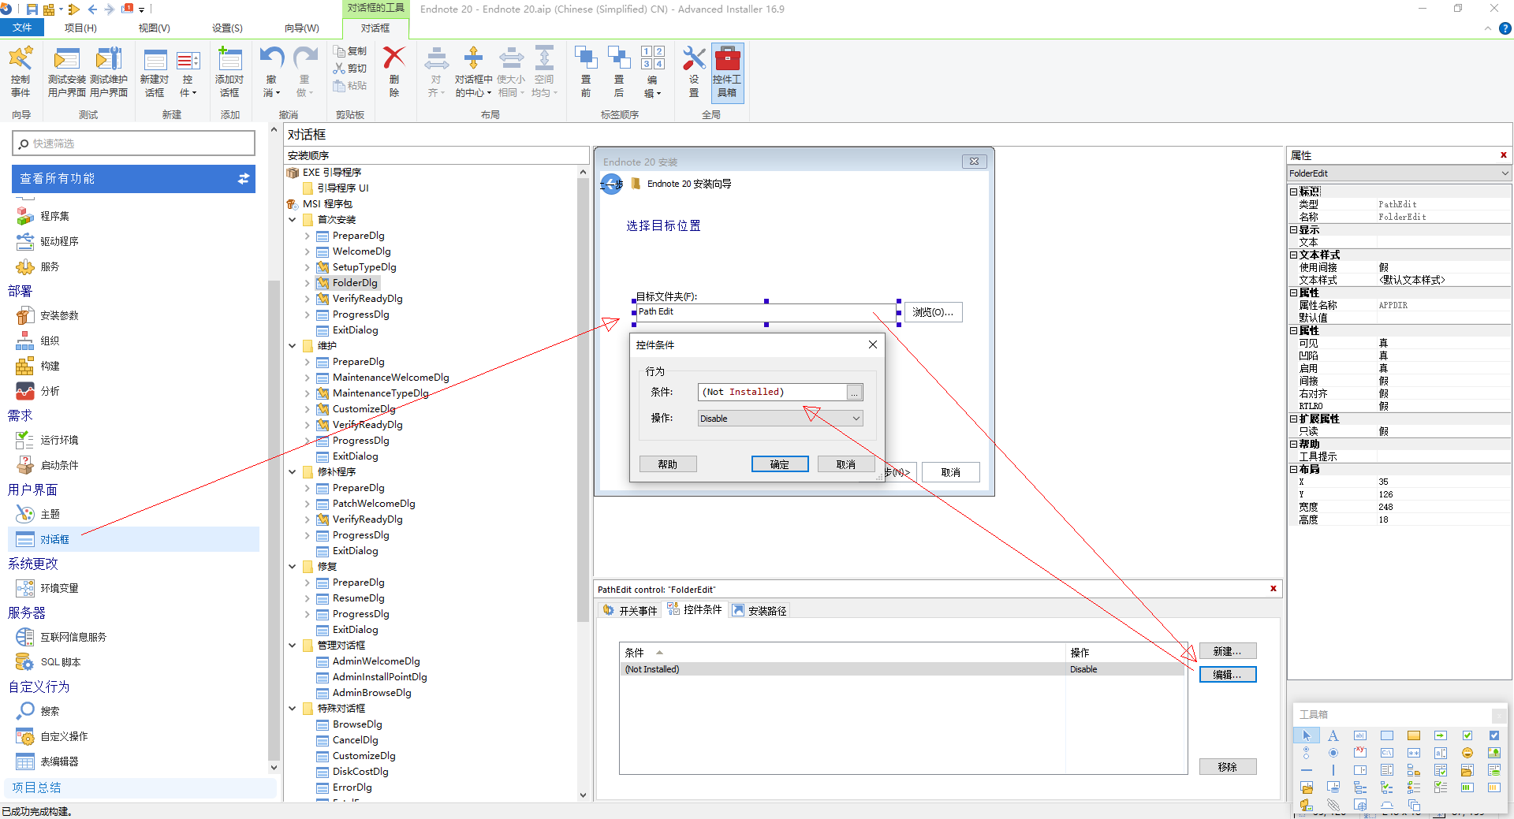Click the save icon in the title bar
This screenshot has width=1514, height=819.
[x=32, y=9]
